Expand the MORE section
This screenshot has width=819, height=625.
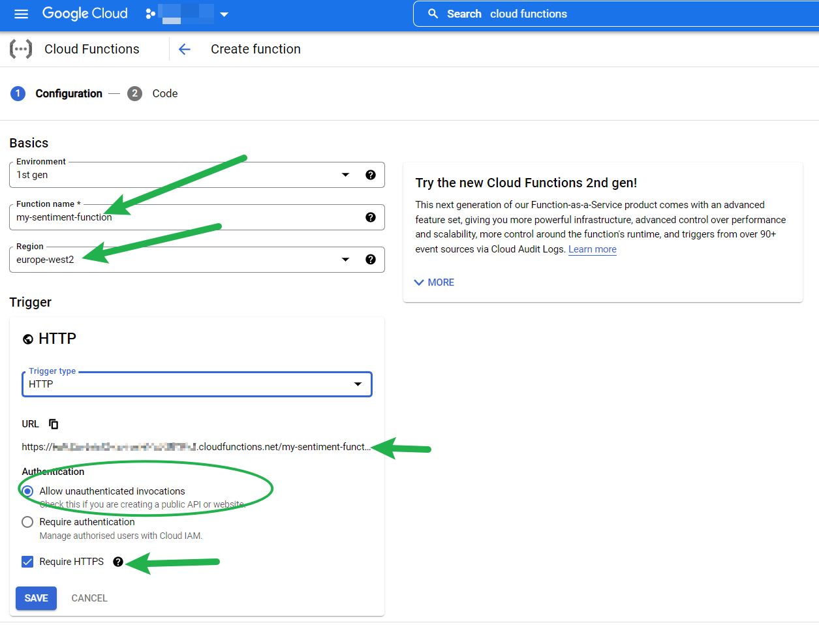434,282
